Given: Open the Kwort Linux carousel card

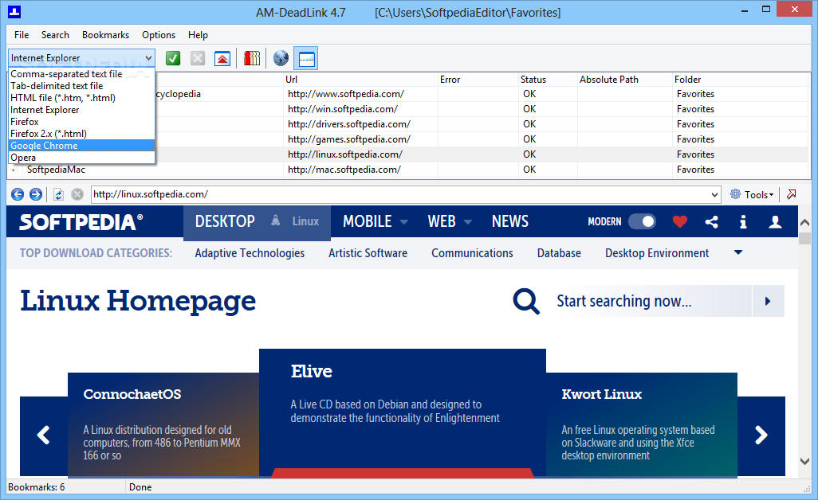Looking at the screenshot, I should pyautogui.click(x=642, y=424).
